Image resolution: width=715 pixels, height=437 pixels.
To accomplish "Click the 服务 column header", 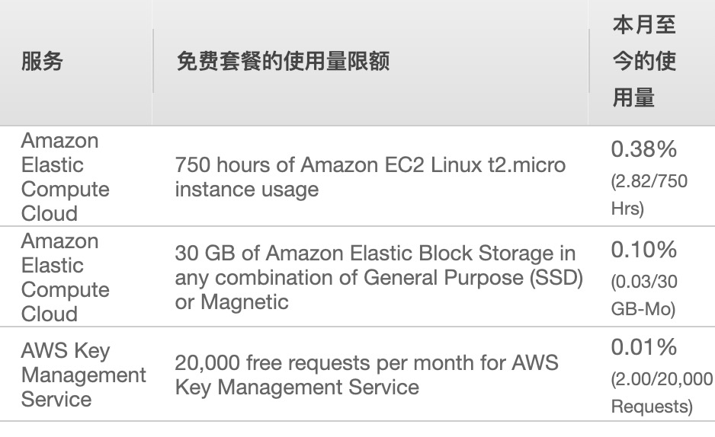I will coord(42,61).
